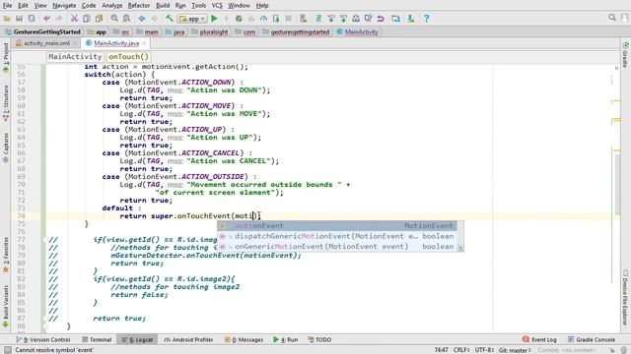Click the Copy toolbar icon
Image resolution: width=631 pixels, height=354 pixels.
pos(87,19)
